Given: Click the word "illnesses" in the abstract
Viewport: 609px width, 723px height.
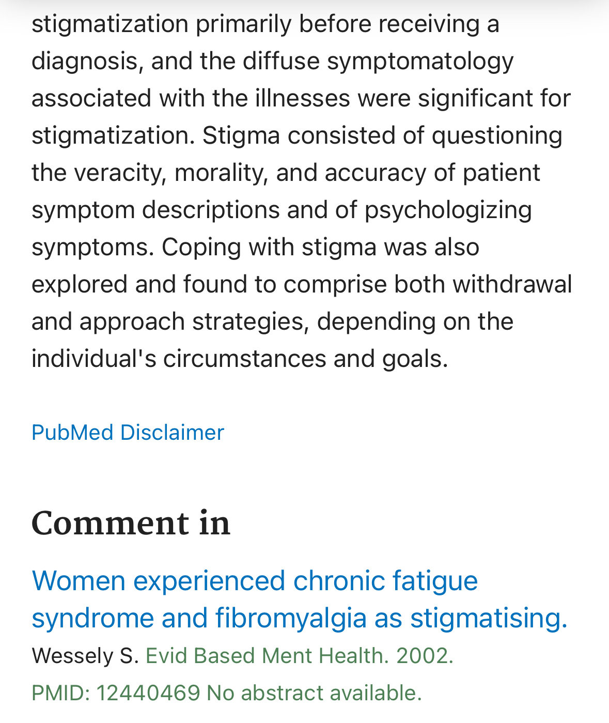Looking at the screenshot, I should pyautogui.click(x=302, y=98).
